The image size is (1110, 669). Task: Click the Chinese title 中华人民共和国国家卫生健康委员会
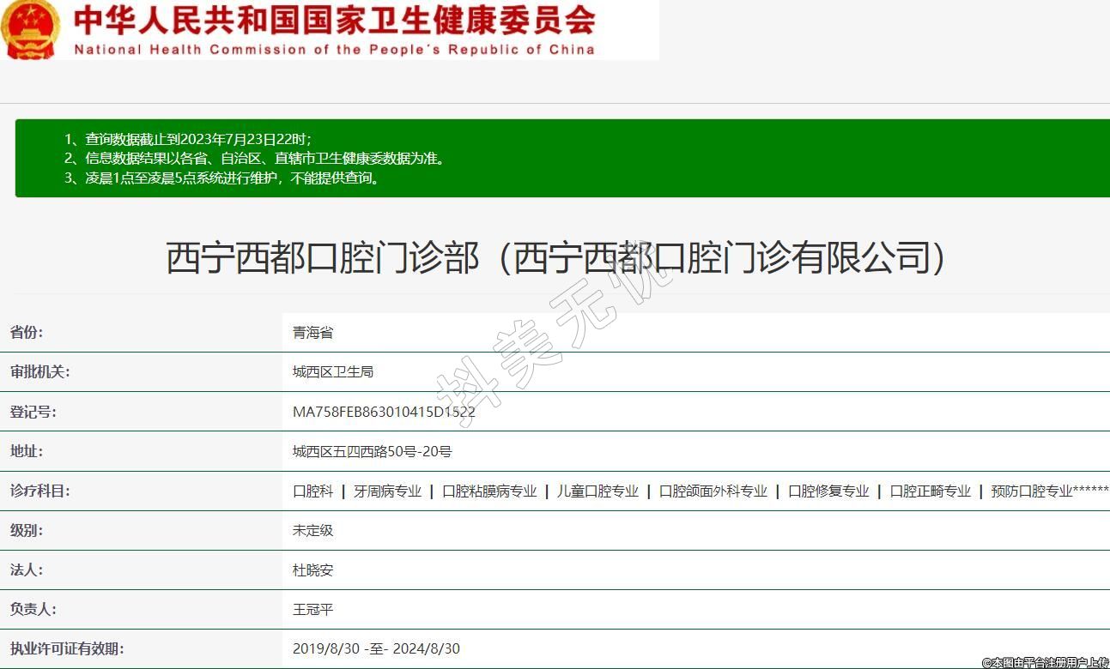click(x=335, y=21)
